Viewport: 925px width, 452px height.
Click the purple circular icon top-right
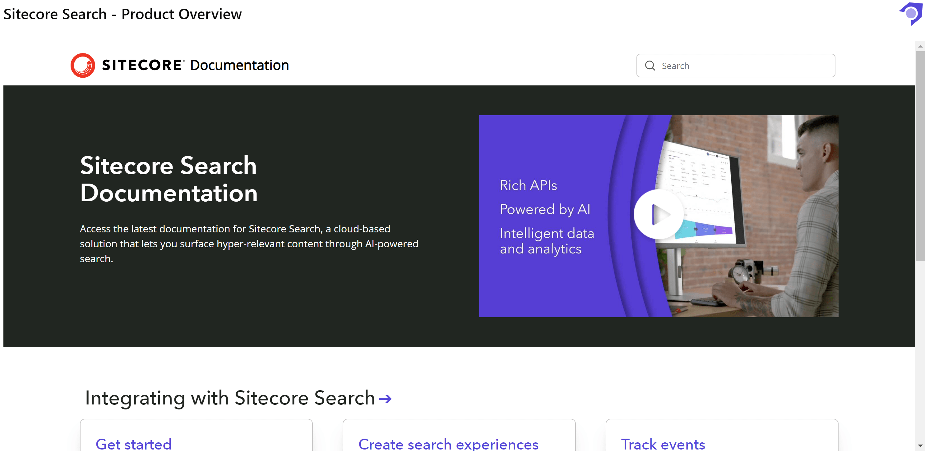tap(911, 14)
